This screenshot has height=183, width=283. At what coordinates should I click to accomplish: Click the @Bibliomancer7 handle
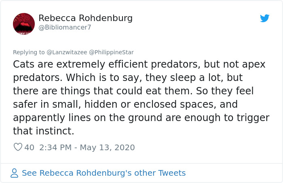click(65, 28)
